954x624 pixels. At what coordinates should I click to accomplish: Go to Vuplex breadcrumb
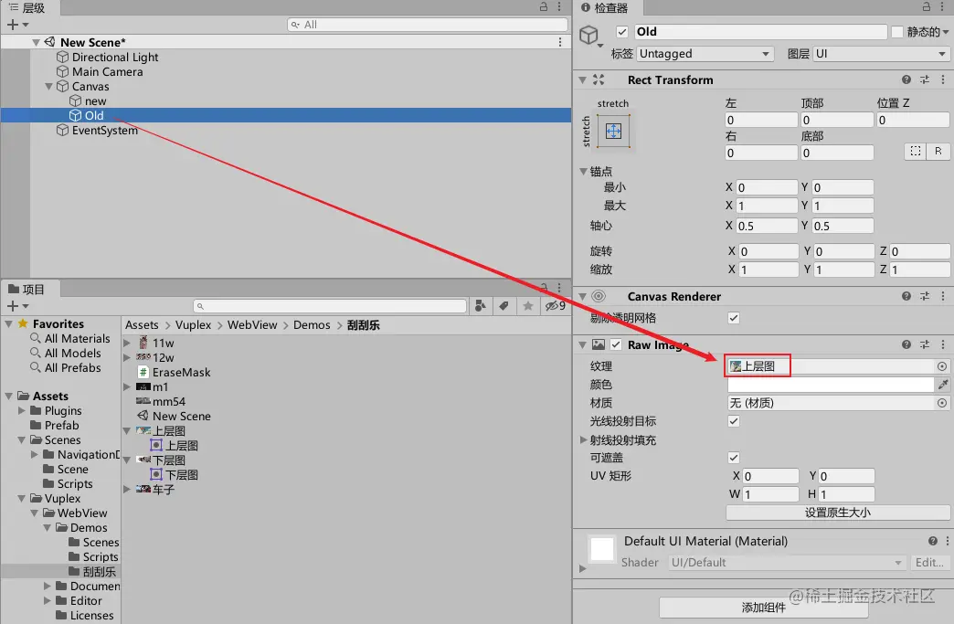click(193, 324)
